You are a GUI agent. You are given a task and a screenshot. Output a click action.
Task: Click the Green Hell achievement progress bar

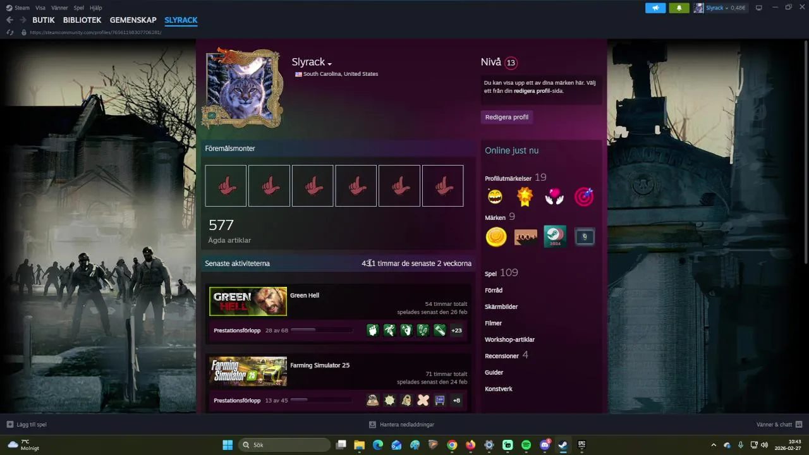point(321,330)
